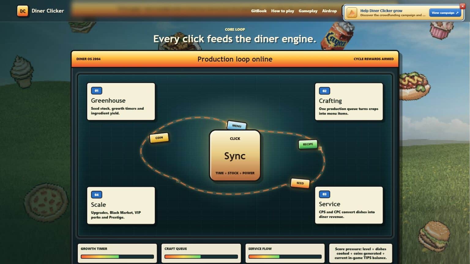Open the Scale card
The image size is (470, 264).
(121, 205)
